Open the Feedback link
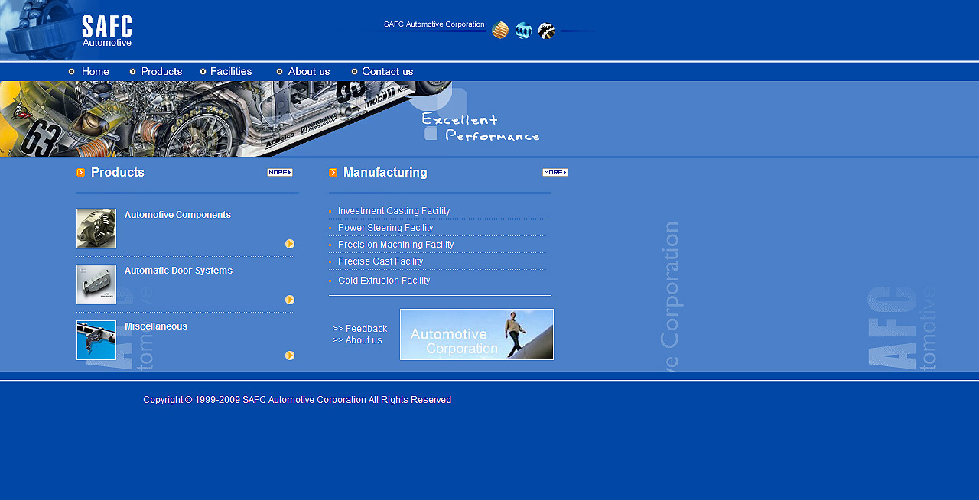 pos(366,329)
